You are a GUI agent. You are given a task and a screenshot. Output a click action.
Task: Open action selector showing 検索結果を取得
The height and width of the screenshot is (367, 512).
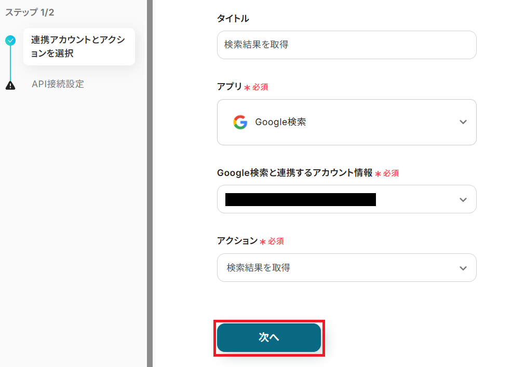click(x=338, y=268)
